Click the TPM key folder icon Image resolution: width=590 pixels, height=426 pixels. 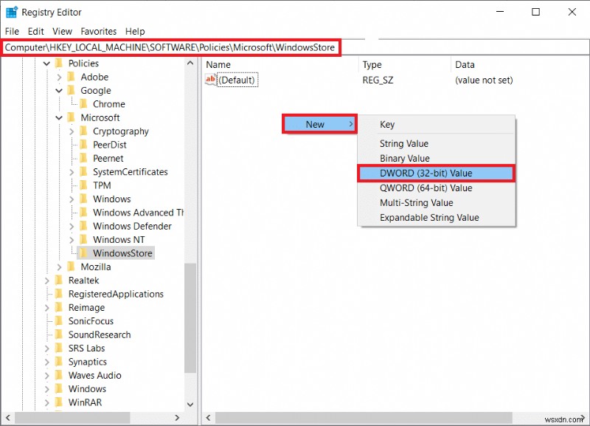coord(85,185)
